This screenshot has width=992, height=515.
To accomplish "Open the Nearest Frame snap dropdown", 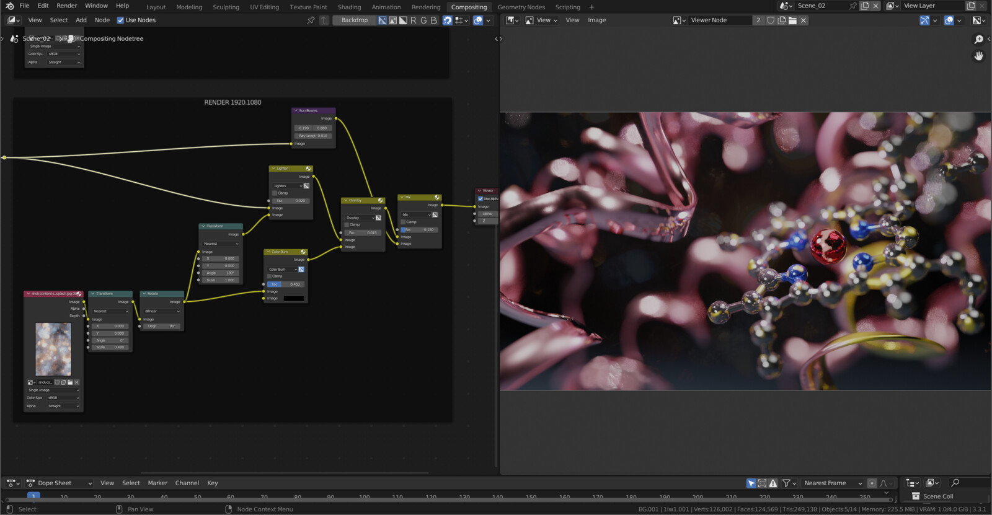I will 833,483.
